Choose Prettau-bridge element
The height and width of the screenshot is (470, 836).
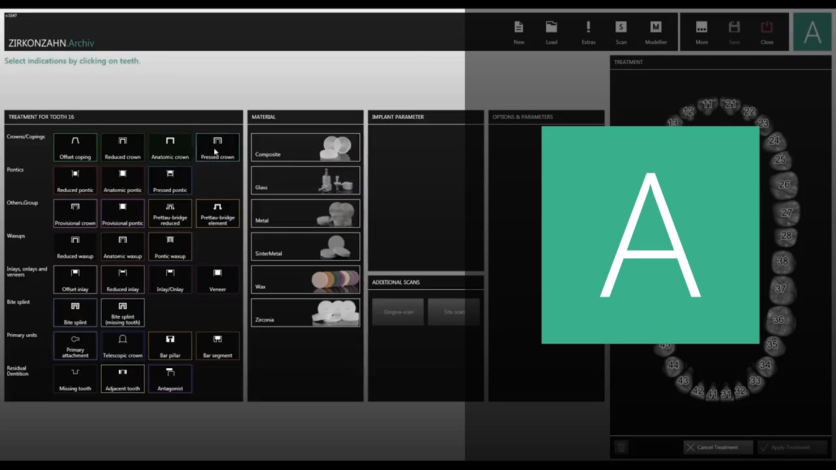217,213
